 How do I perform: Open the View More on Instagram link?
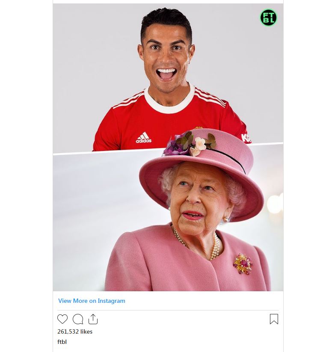tap(92, 301)
